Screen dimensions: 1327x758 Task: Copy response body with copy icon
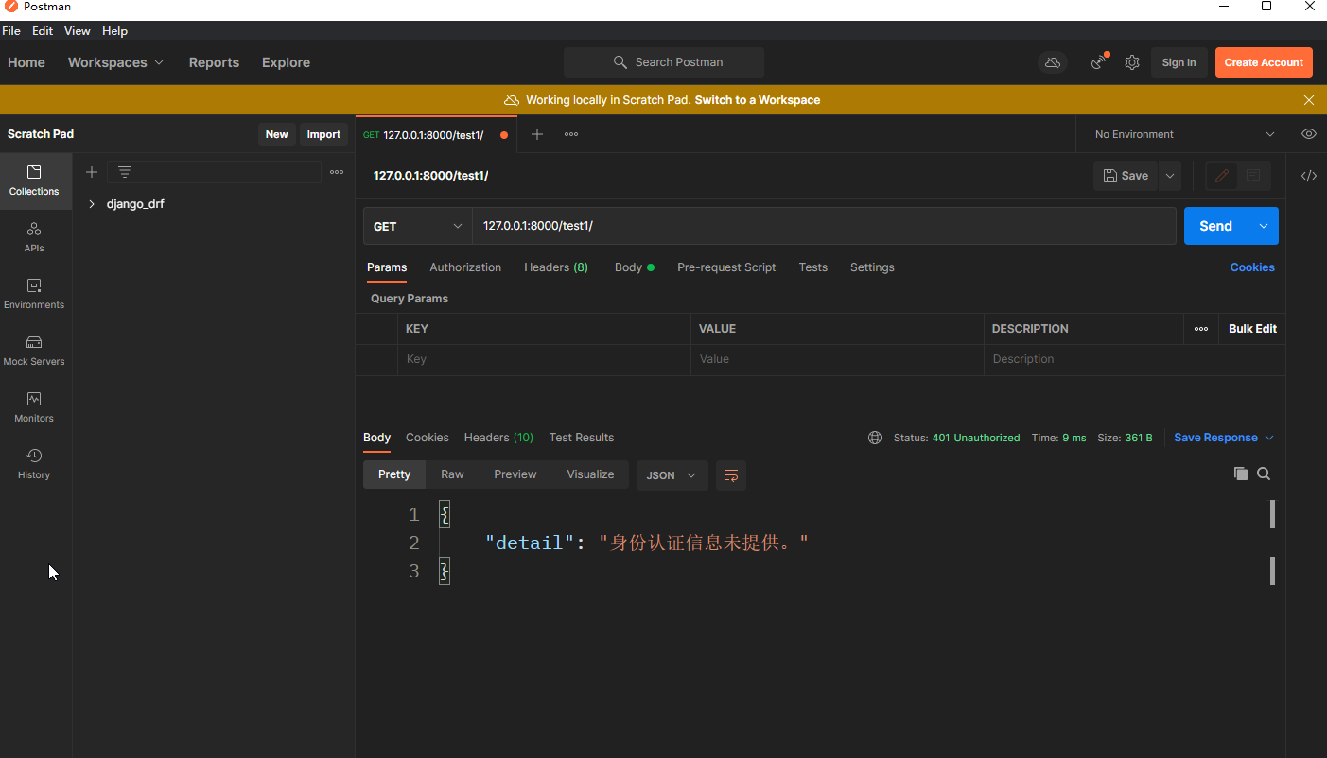coord(1241,474)
